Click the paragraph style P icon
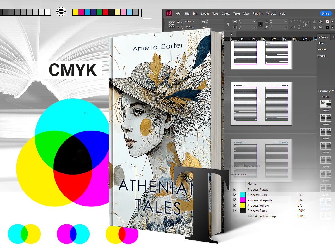 coord(306,24)
